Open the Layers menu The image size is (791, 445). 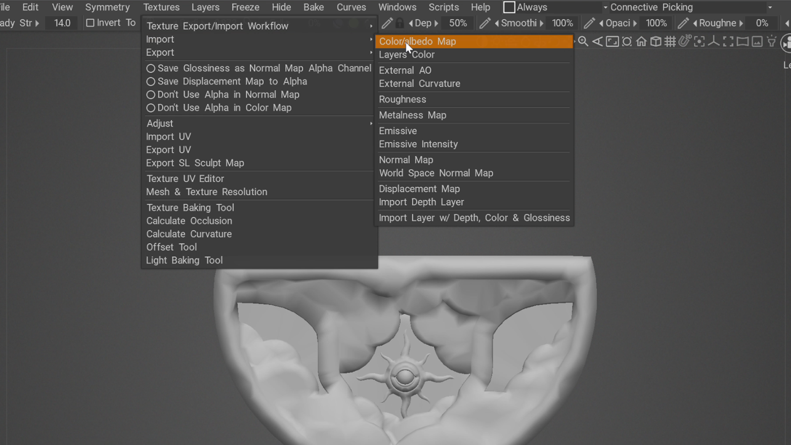(205, 7)
